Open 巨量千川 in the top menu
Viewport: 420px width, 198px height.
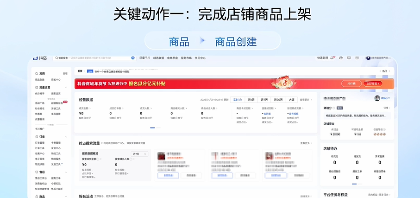[145, 58]
